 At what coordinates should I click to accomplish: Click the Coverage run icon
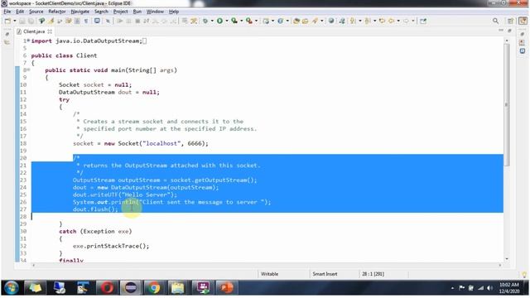(234, 21)
